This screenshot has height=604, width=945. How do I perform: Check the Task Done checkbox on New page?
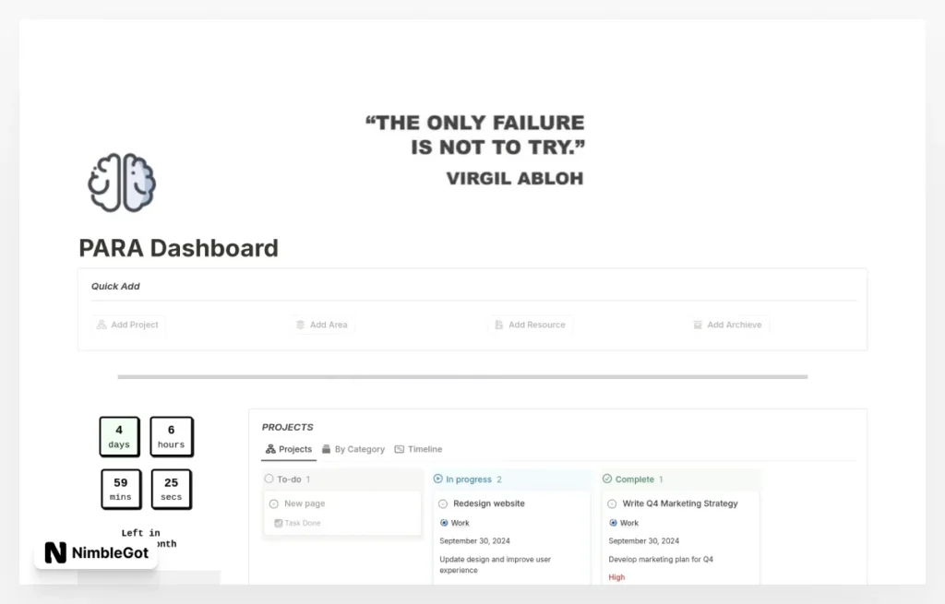[279, 523]
